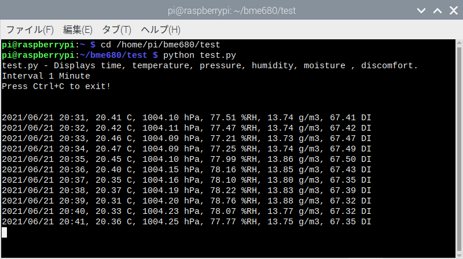Close the terminal window
Image resolution: width=463 pixels, height=259 pixels.
tap(453, 10)
